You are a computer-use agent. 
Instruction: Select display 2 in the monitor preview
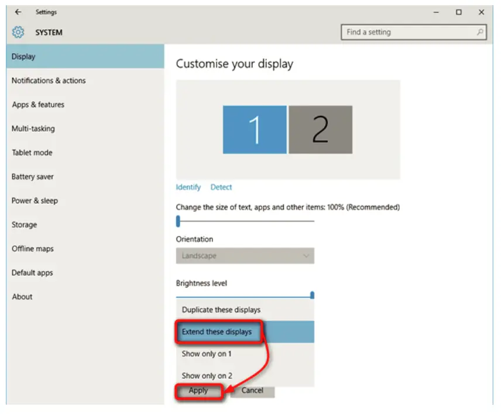[320, 130]
